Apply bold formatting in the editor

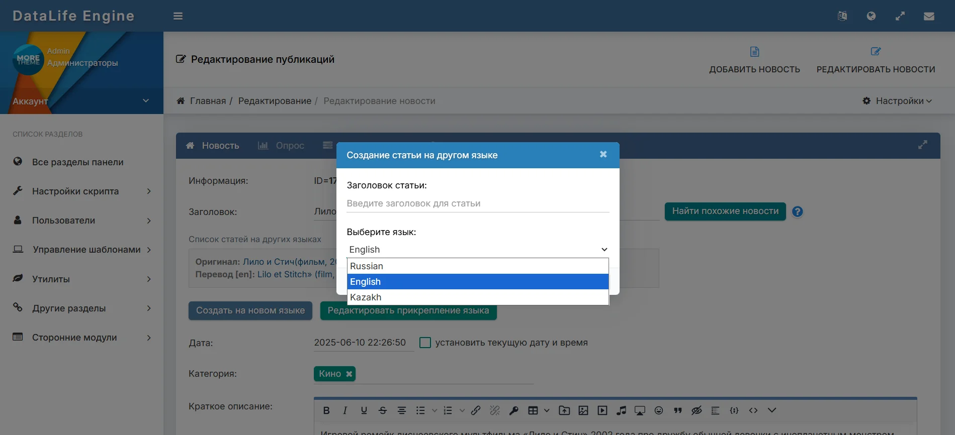(x=326, y=411)
